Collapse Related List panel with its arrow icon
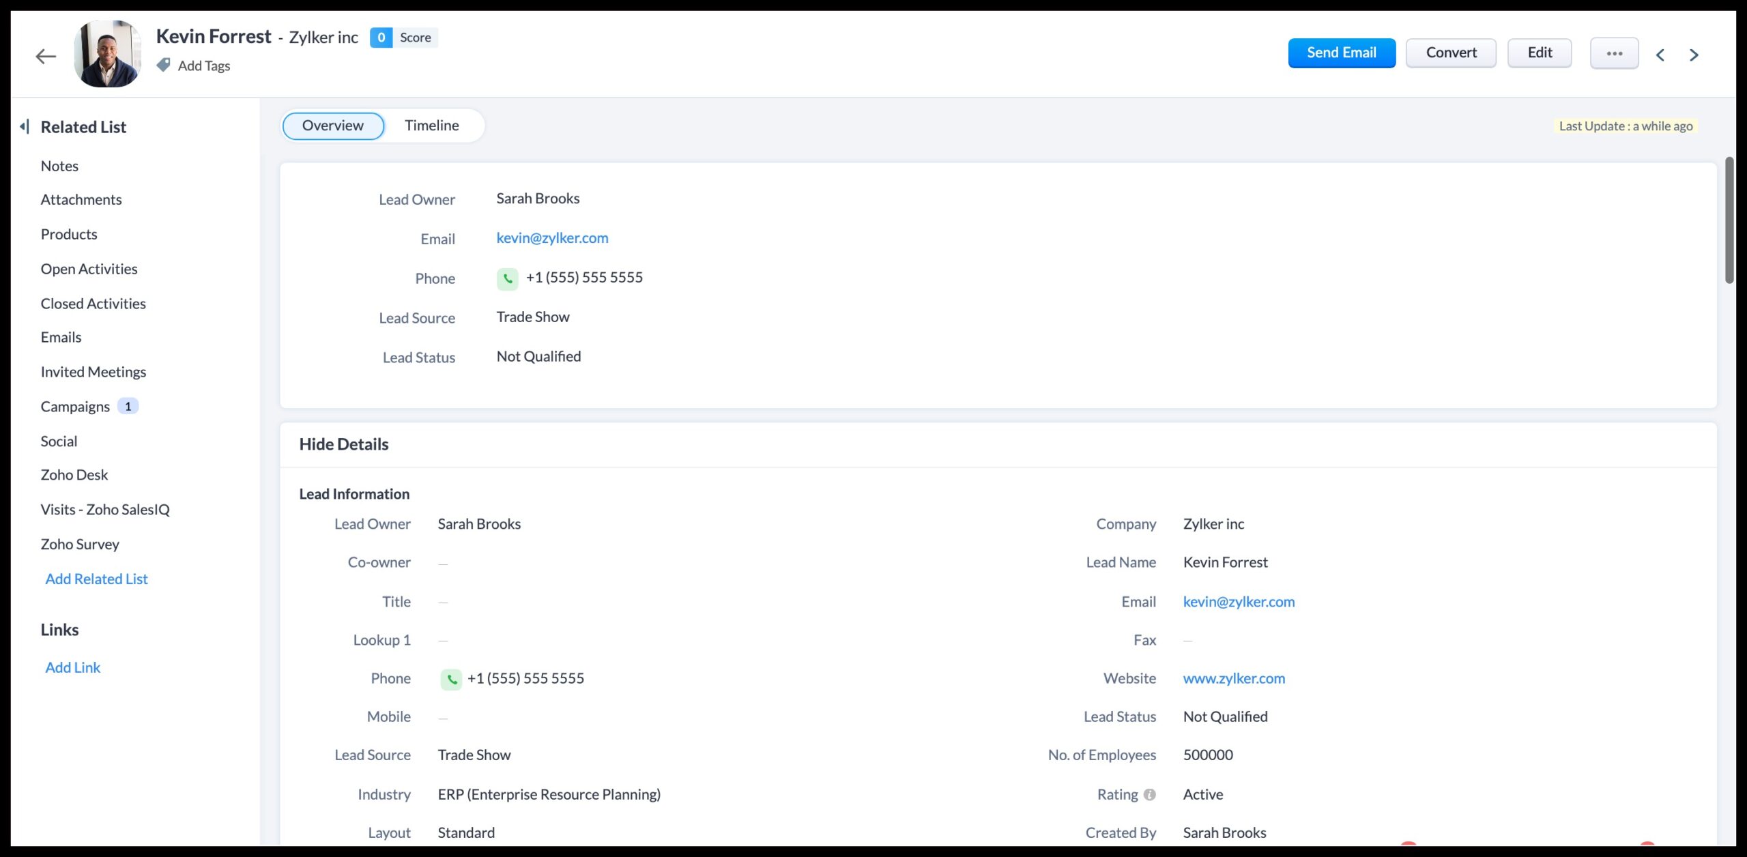Image resolution: width=1747 pixels, height=857 pixels. coord(25,126)
